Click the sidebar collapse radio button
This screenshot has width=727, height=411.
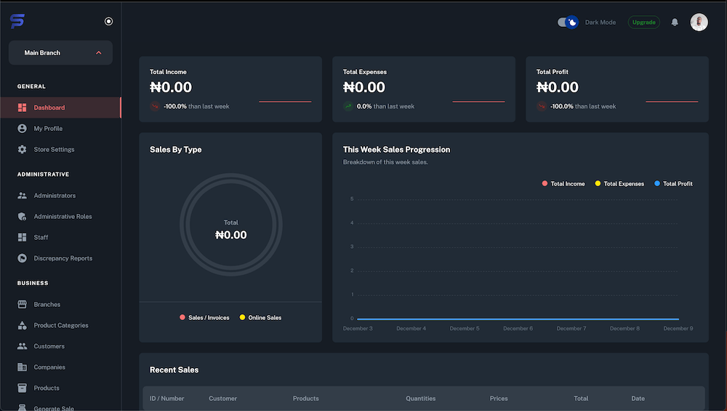pyautogui.click(x=108, y=22)
